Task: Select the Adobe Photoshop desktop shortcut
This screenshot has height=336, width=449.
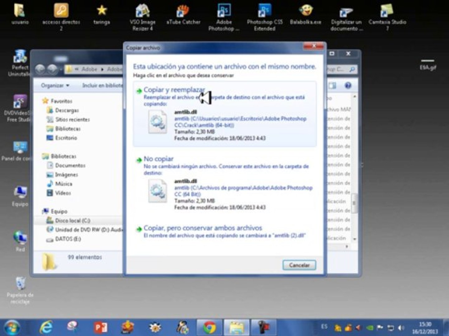Action: (224, 17)
